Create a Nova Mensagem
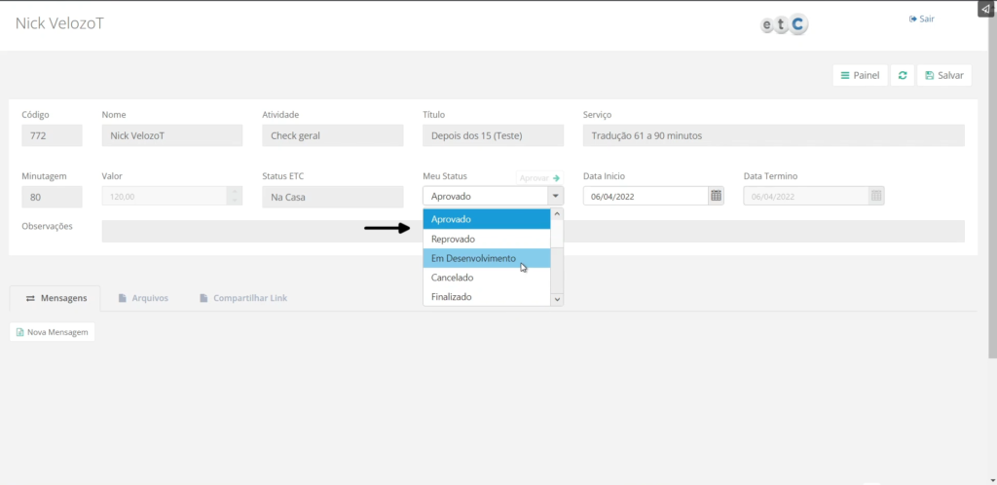 click(x=53, y=332)
